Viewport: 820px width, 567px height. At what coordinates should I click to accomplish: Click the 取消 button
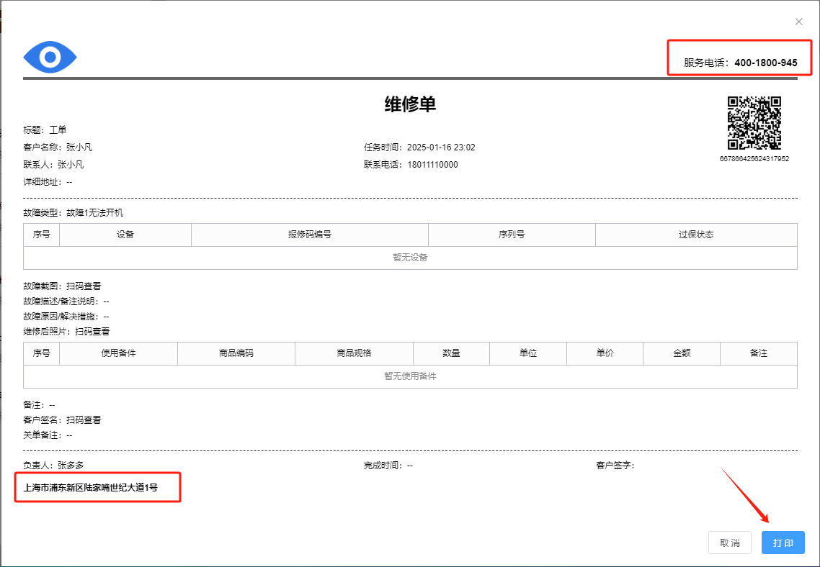[730, 543]
